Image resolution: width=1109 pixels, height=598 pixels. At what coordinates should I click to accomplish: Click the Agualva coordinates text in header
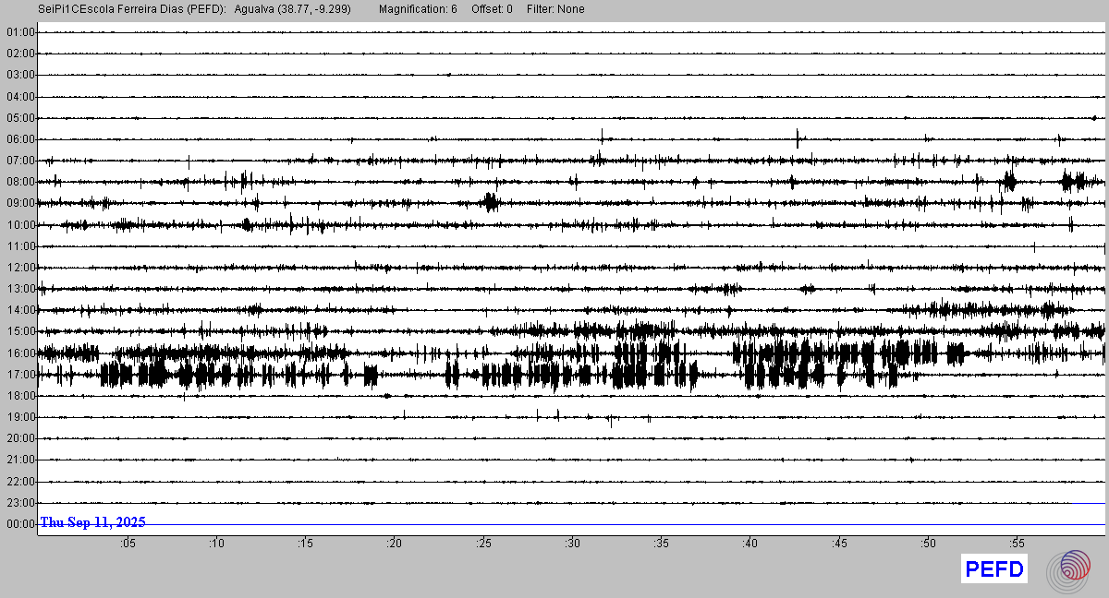293,9
